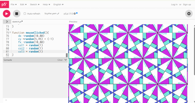The width and height of the screenshot is (195, 103).
Task: Stop the running sketch
Action: click(x=17, y=14)
